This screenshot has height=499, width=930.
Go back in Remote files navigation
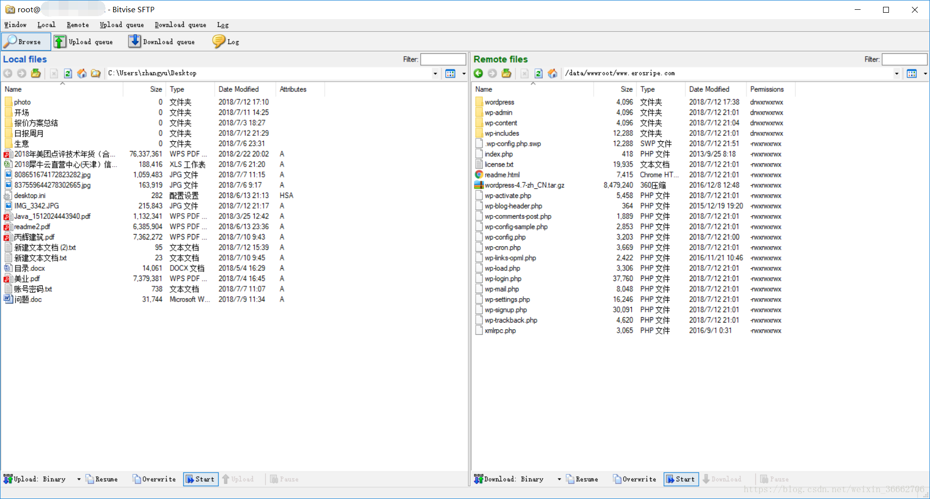(478, 73)
